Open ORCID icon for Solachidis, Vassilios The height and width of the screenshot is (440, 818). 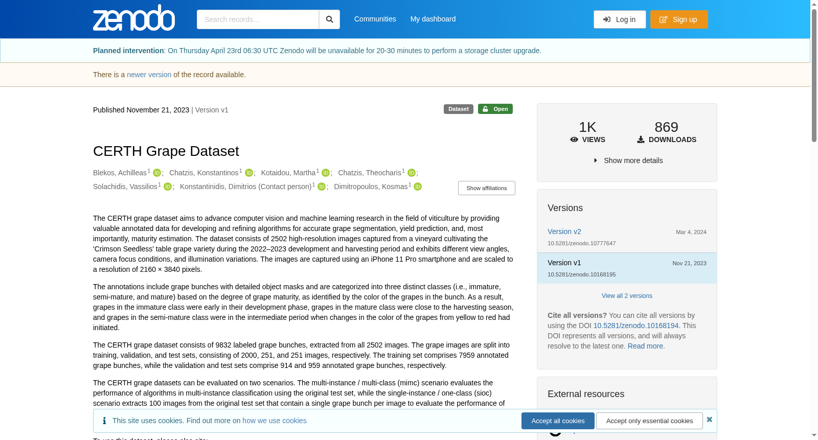pos(168,187)
